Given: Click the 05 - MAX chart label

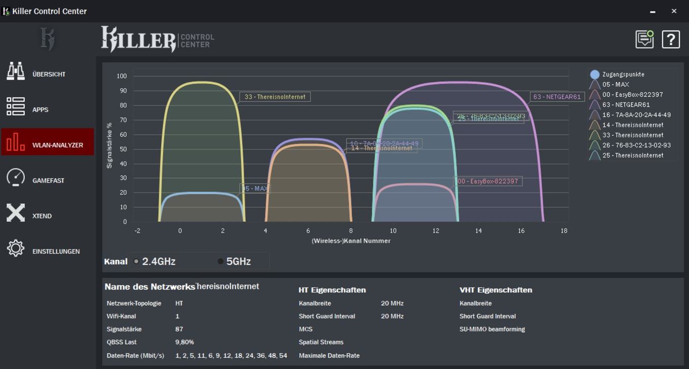Looking at the screenshot, I should click(x=255, y=188).
